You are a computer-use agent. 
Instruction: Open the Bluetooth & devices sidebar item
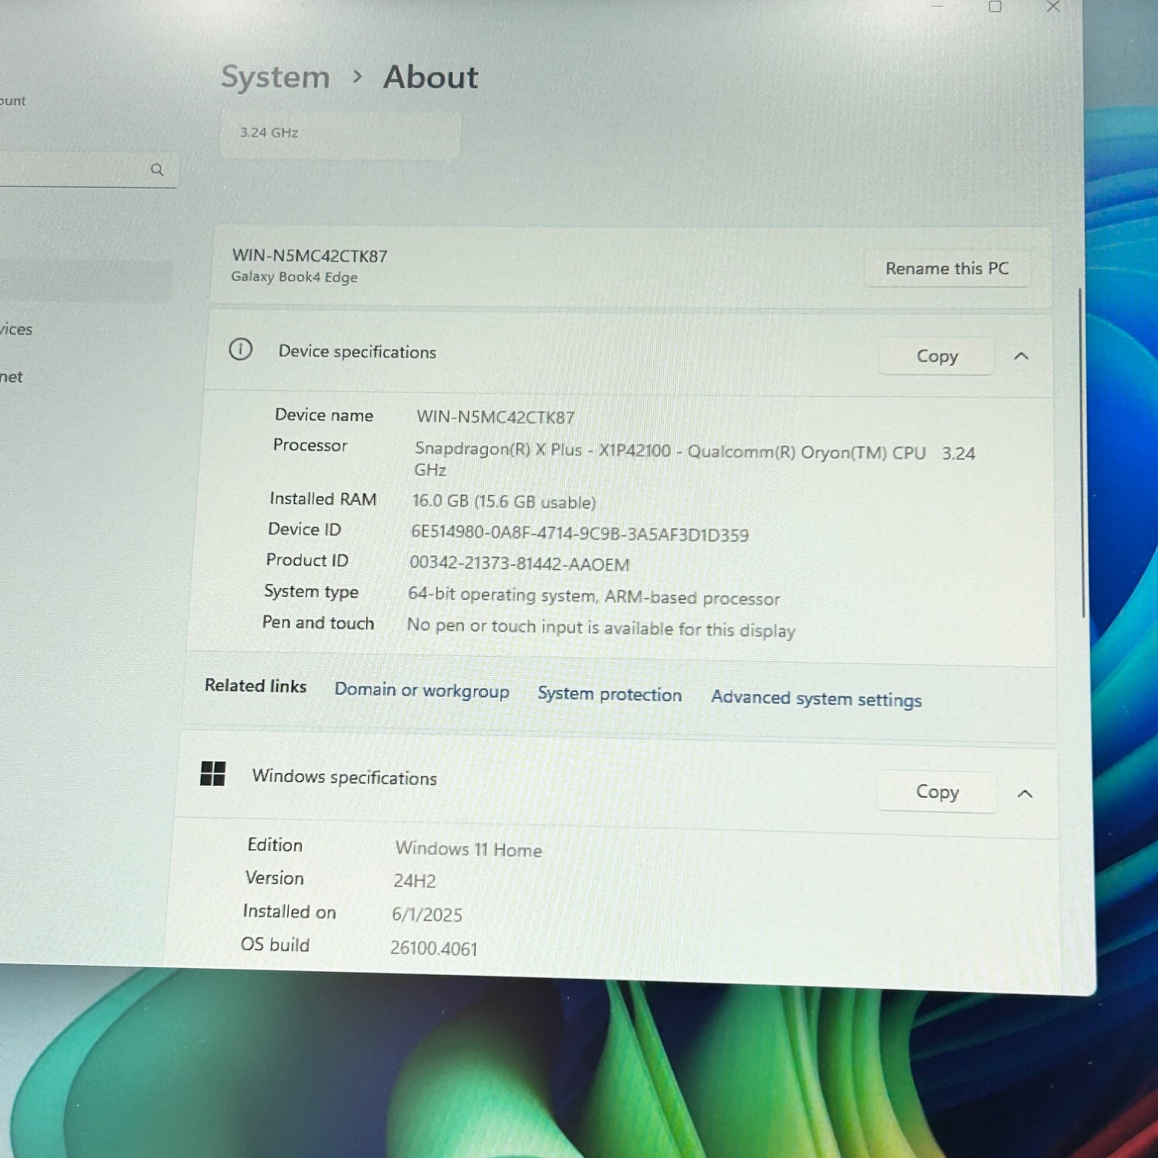pyautogui.click(x=16, y=330)
